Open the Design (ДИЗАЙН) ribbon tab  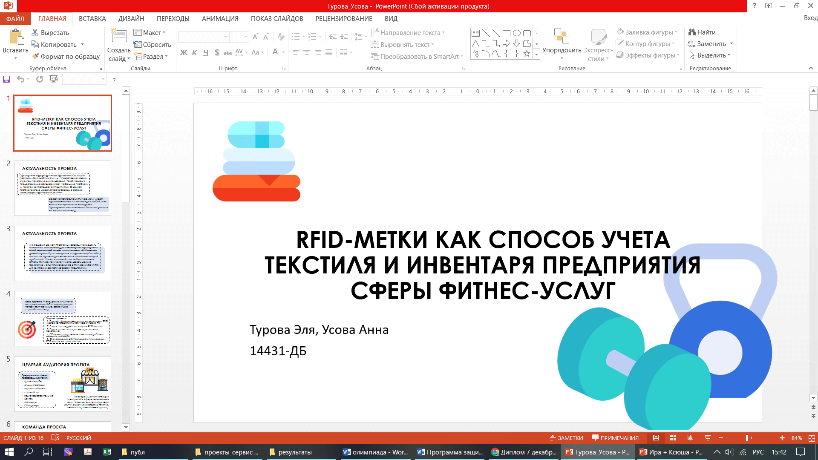pos(131,19)
